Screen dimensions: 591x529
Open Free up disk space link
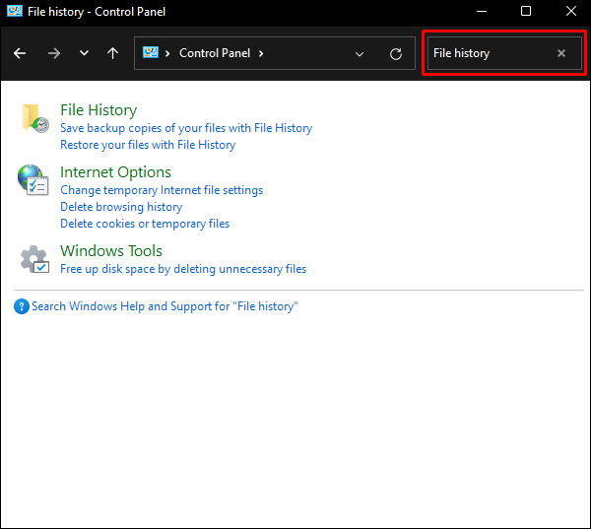(x=183, y=269)
